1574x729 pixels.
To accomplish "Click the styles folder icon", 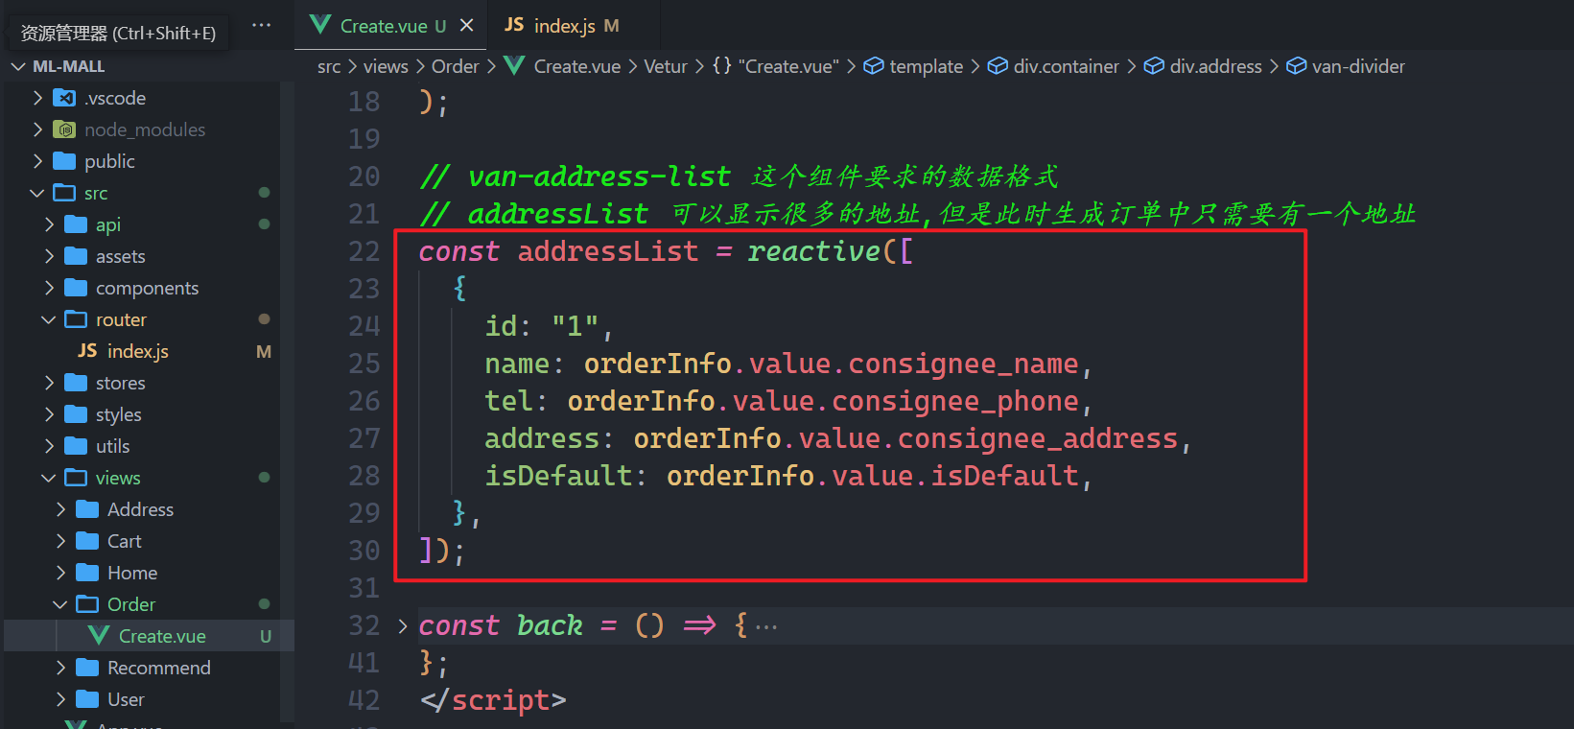I will [76, 414].
